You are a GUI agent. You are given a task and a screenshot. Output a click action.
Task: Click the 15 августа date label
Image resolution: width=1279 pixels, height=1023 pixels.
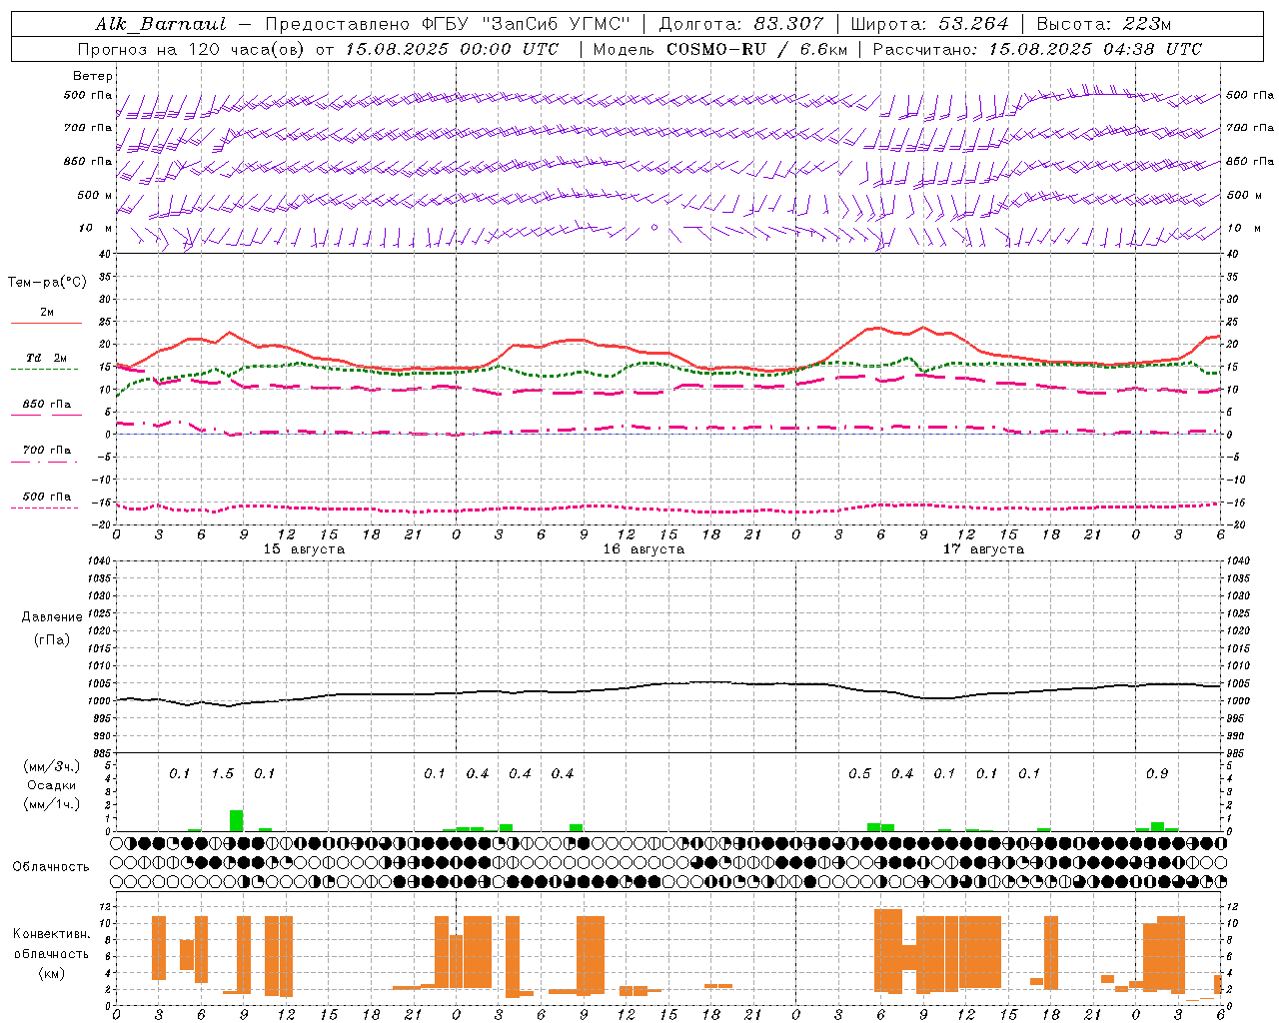click(304, 549)
